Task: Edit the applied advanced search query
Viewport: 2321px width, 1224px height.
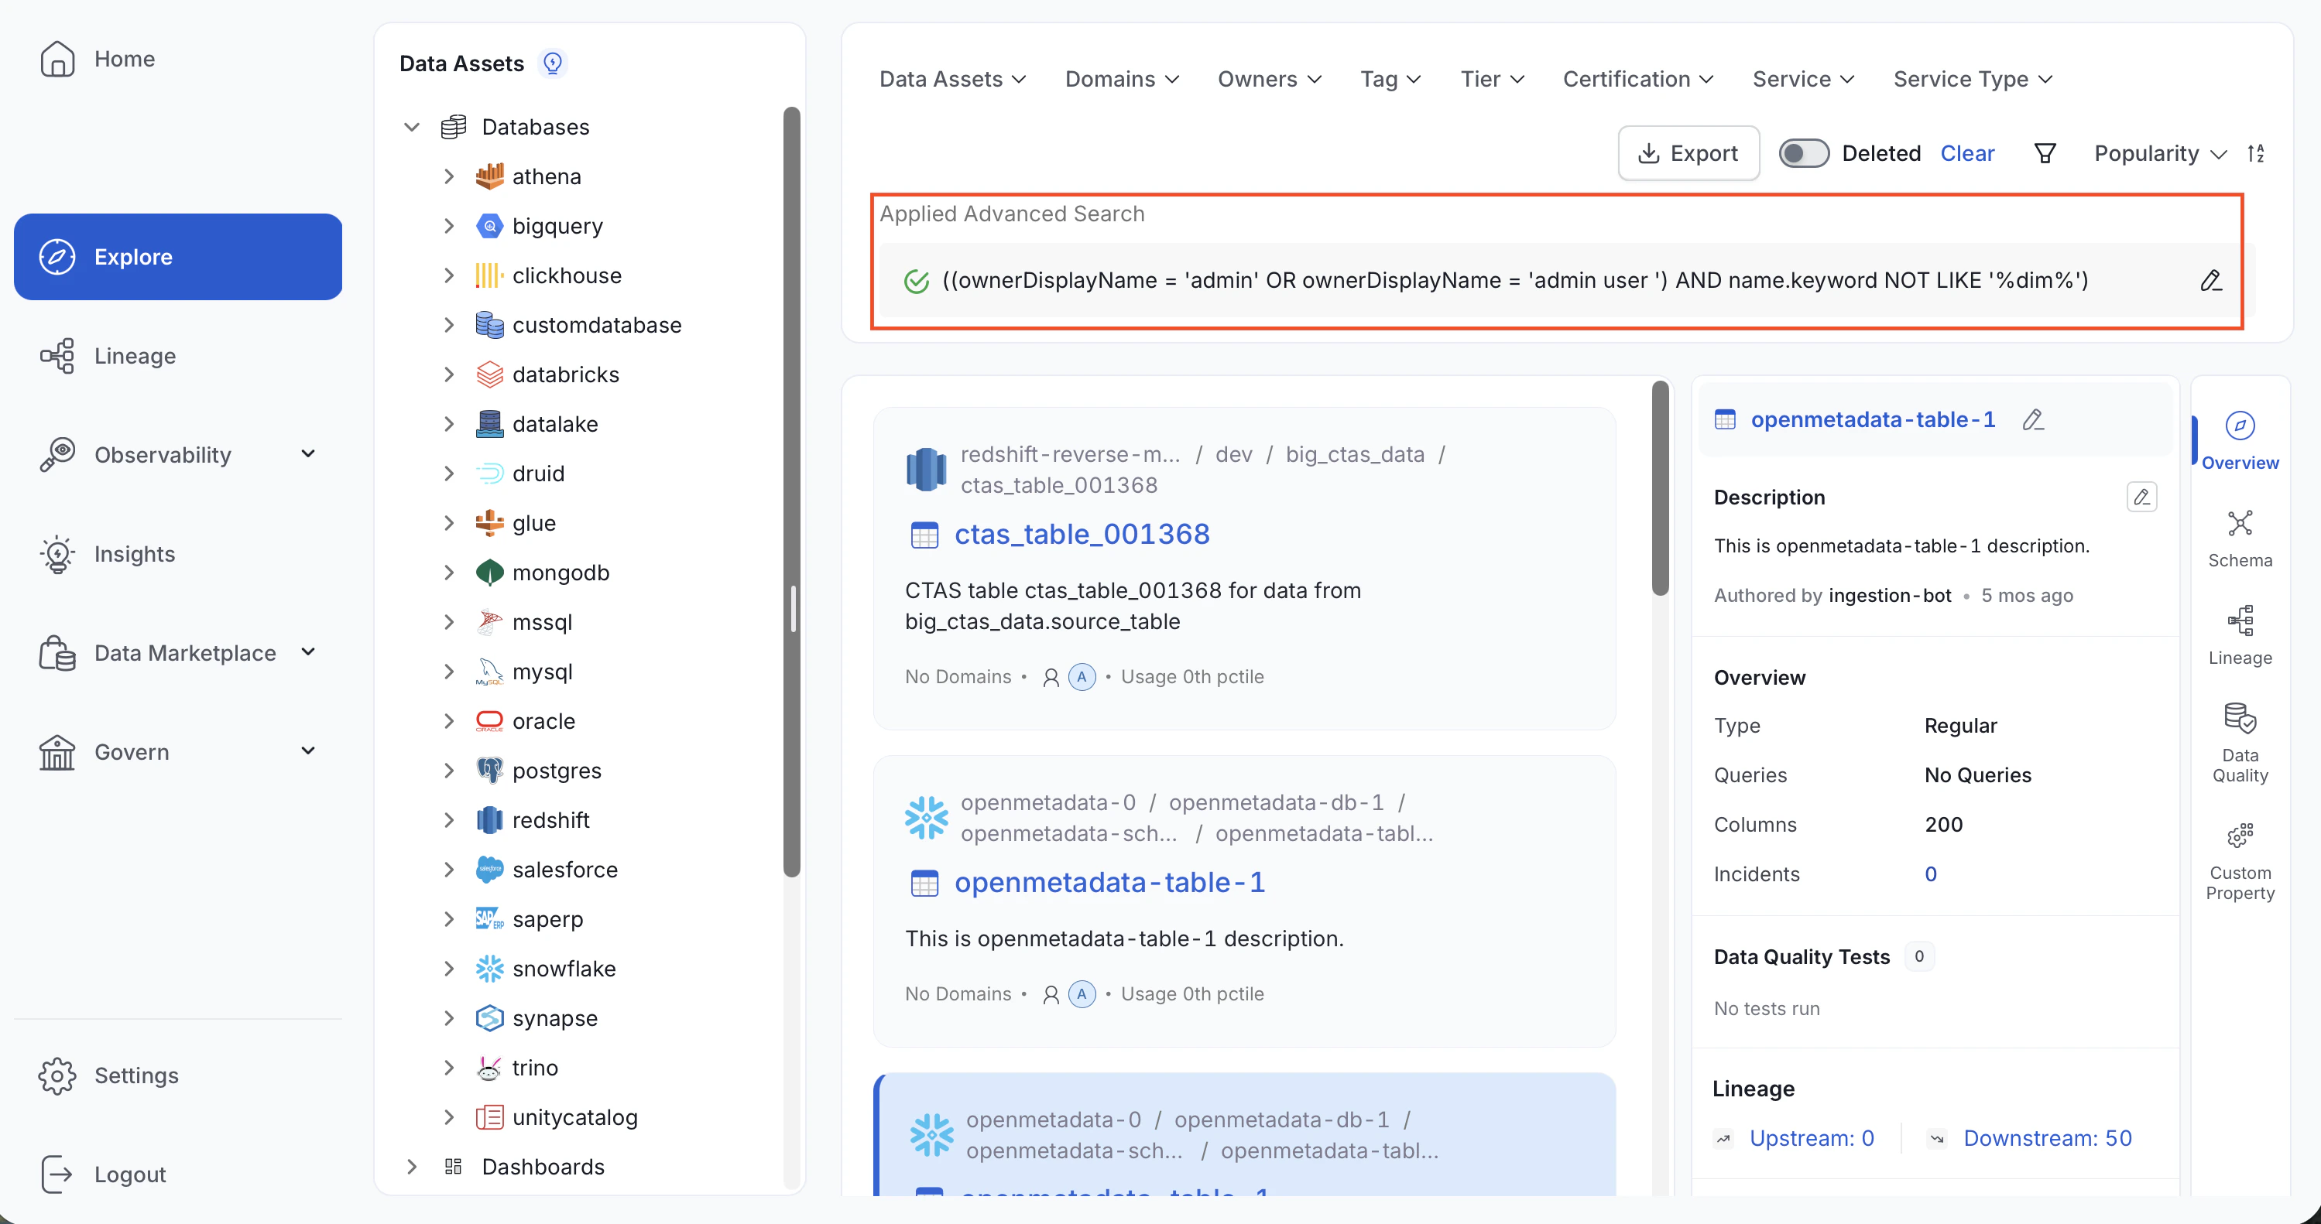Action: point(2210,281)
